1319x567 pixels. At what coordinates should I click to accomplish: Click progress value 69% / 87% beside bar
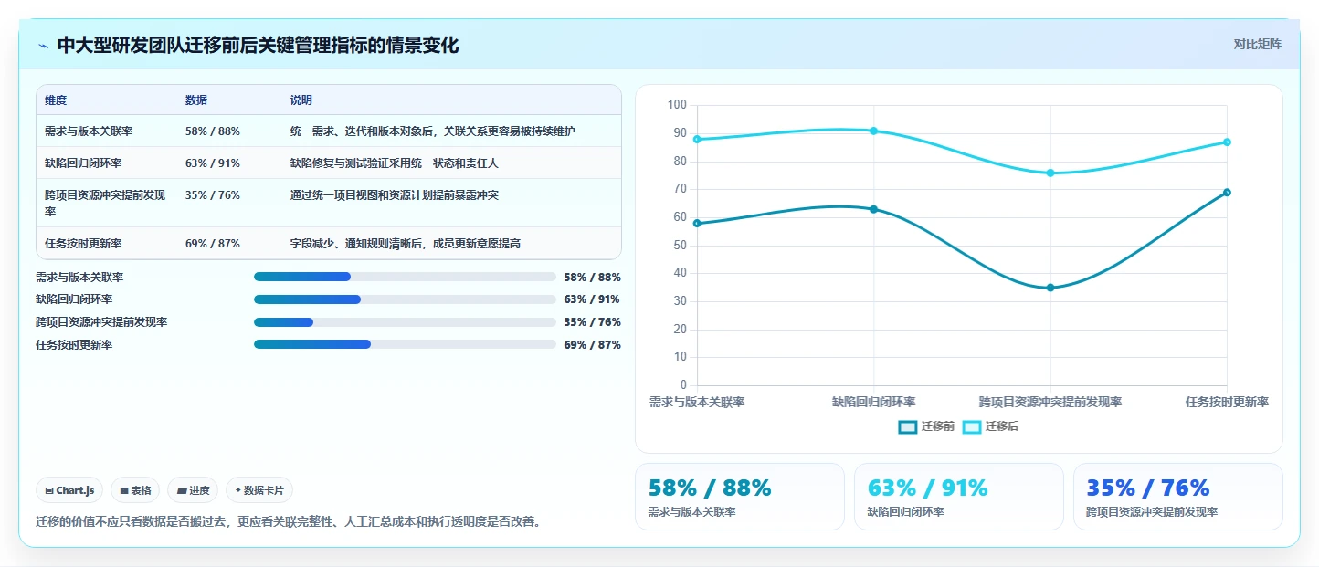tap(592, 345)
